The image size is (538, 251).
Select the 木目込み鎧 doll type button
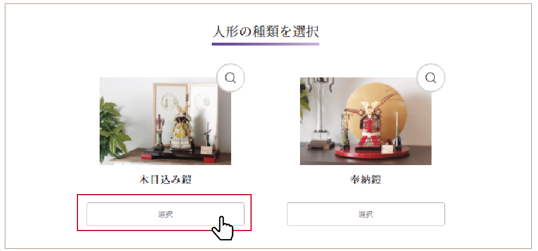coord(165,215)
